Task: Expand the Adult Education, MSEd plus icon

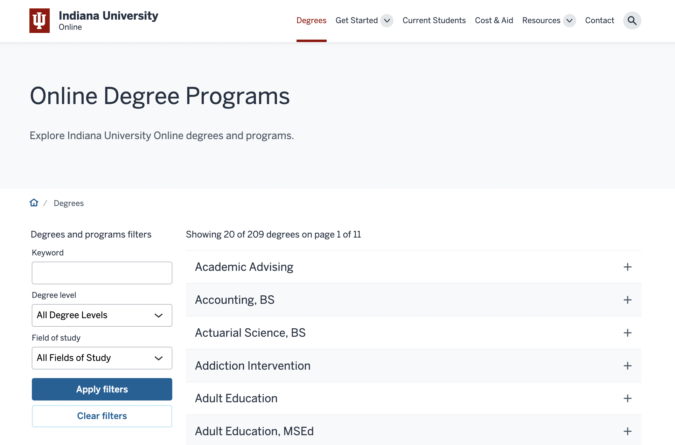Action: point(627,431)
